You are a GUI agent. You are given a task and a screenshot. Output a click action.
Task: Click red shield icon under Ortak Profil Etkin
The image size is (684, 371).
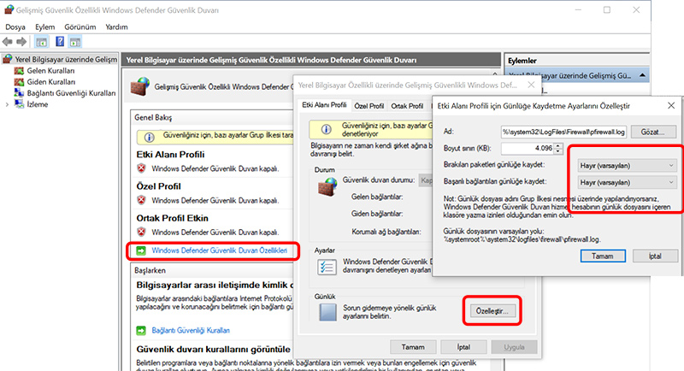tap(141, 232)
